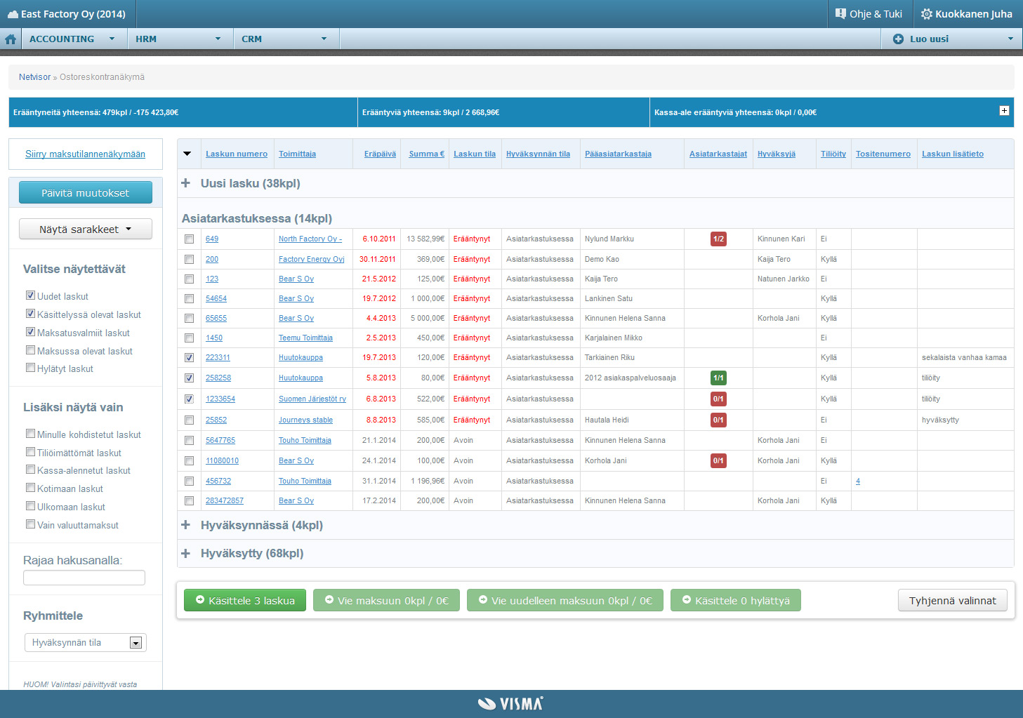Sort by Laskun numero column
Screen dimensions: 1023x718
(x=237, y=154)
